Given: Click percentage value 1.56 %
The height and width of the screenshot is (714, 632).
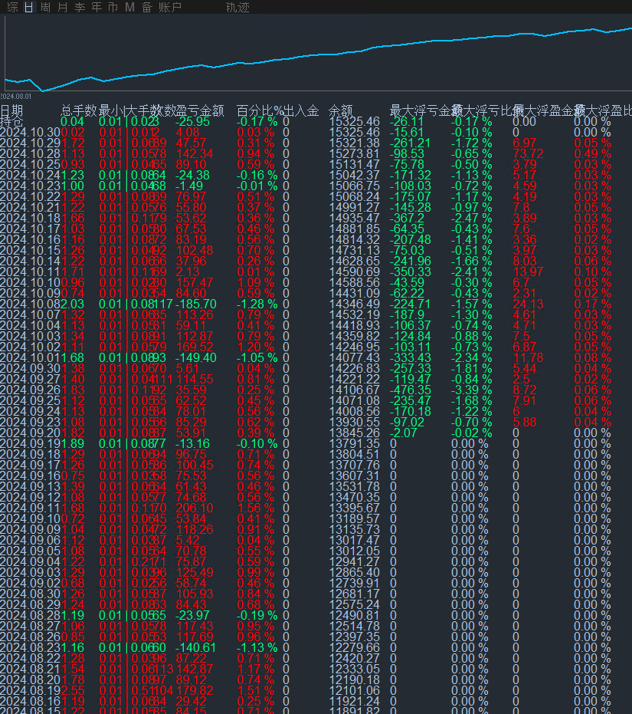Looking at the screenshot, I should point(255,508).
